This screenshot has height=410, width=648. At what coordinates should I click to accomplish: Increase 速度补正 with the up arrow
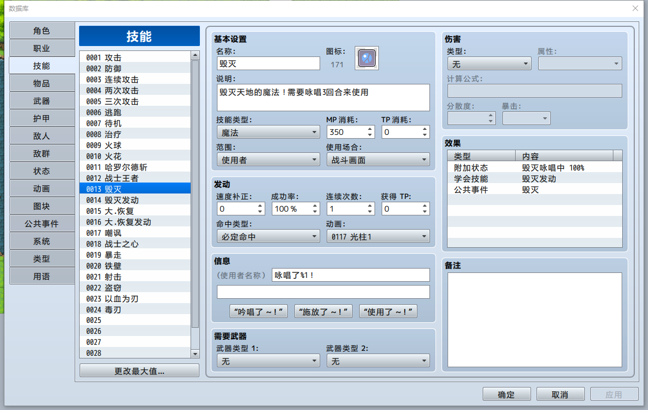coord(260,206)
